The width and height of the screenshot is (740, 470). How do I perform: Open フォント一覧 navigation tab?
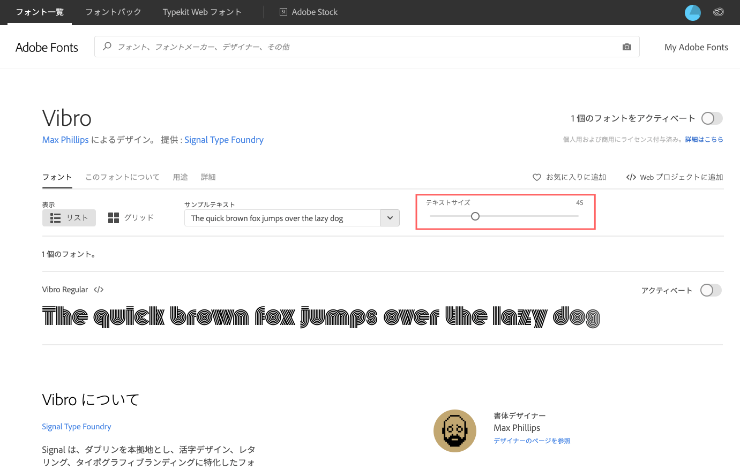(40, 12)
